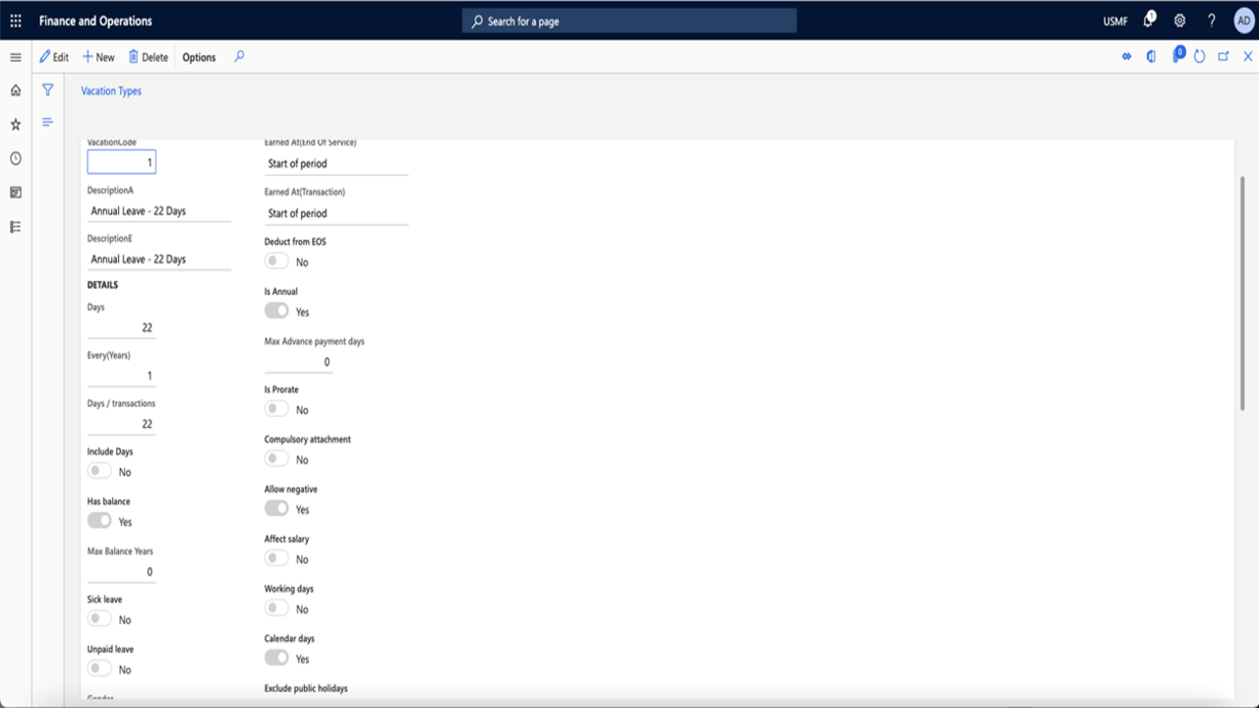Click the Finance and Operations title
Viewport: 1259px width, 708px height.
click(95, 21)
